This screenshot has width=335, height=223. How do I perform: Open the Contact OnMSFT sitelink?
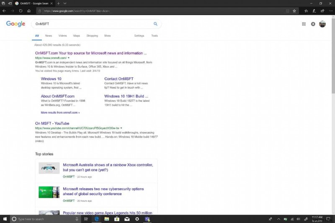(x=119, y=79)
